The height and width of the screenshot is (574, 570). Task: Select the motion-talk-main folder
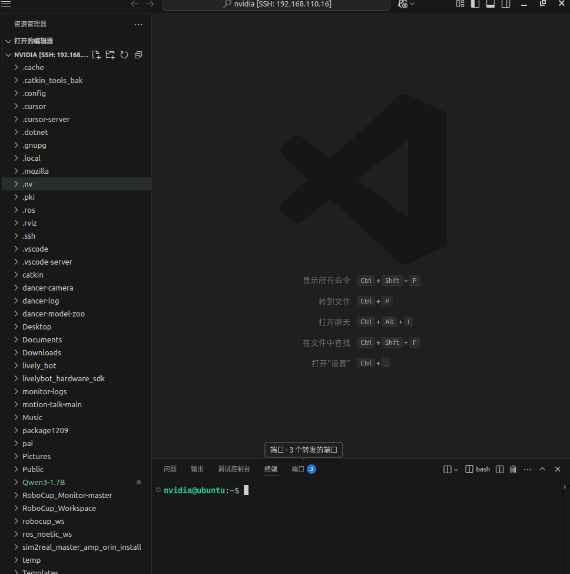[77, 404]
